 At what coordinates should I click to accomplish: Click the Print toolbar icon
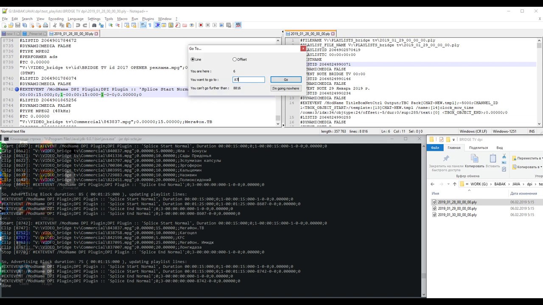tap(45, 25)
